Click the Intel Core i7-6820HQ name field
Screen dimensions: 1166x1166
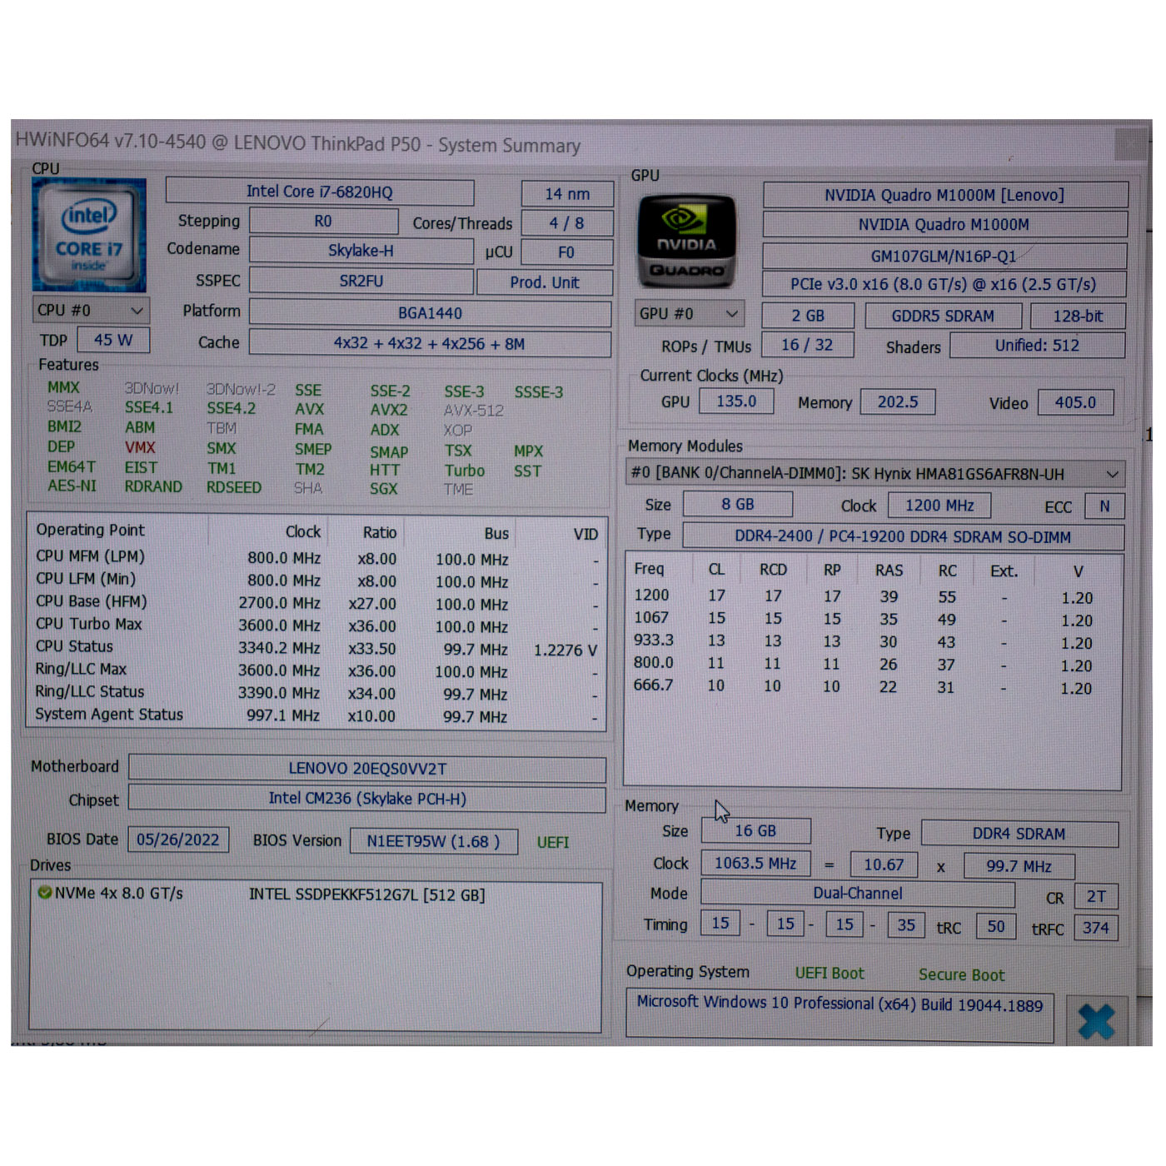tap(320, 192)
